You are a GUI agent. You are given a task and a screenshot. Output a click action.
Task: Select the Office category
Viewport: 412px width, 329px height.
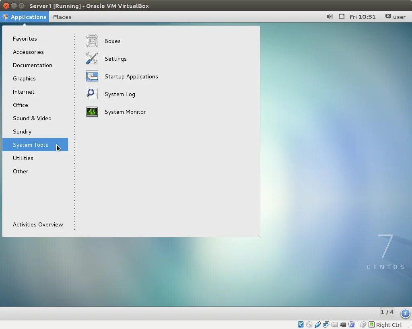pos(35,105)
